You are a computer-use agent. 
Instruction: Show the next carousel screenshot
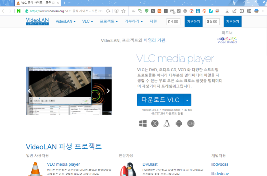[108, 91]
